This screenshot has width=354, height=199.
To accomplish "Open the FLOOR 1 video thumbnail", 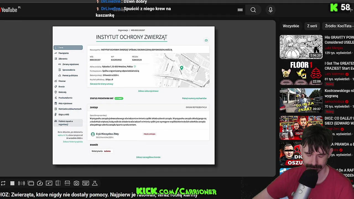I will pyautogui.click(x=301, y=73).
